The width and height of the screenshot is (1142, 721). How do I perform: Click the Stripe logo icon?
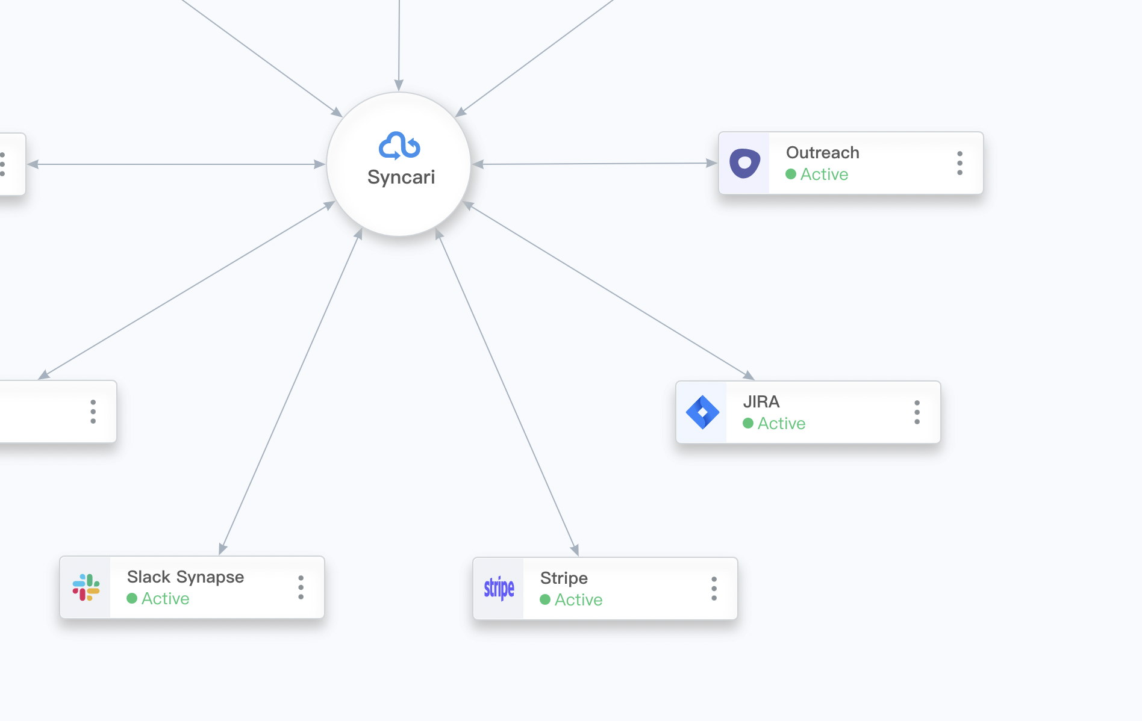tap(499, 588)
